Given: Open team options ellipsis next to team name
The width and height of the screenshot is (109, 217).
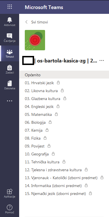Looking at the screenshot, I should (x=102, y=61).
